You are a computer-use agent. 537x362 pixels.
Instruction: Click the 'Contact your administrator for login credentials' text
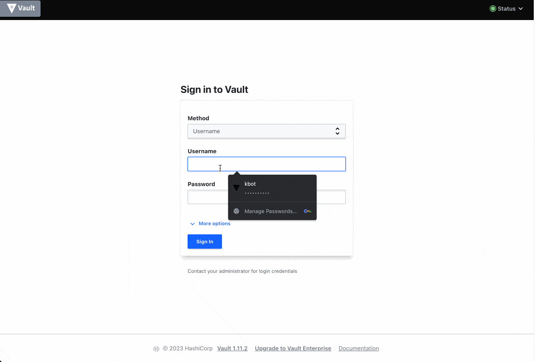(242, 271)
